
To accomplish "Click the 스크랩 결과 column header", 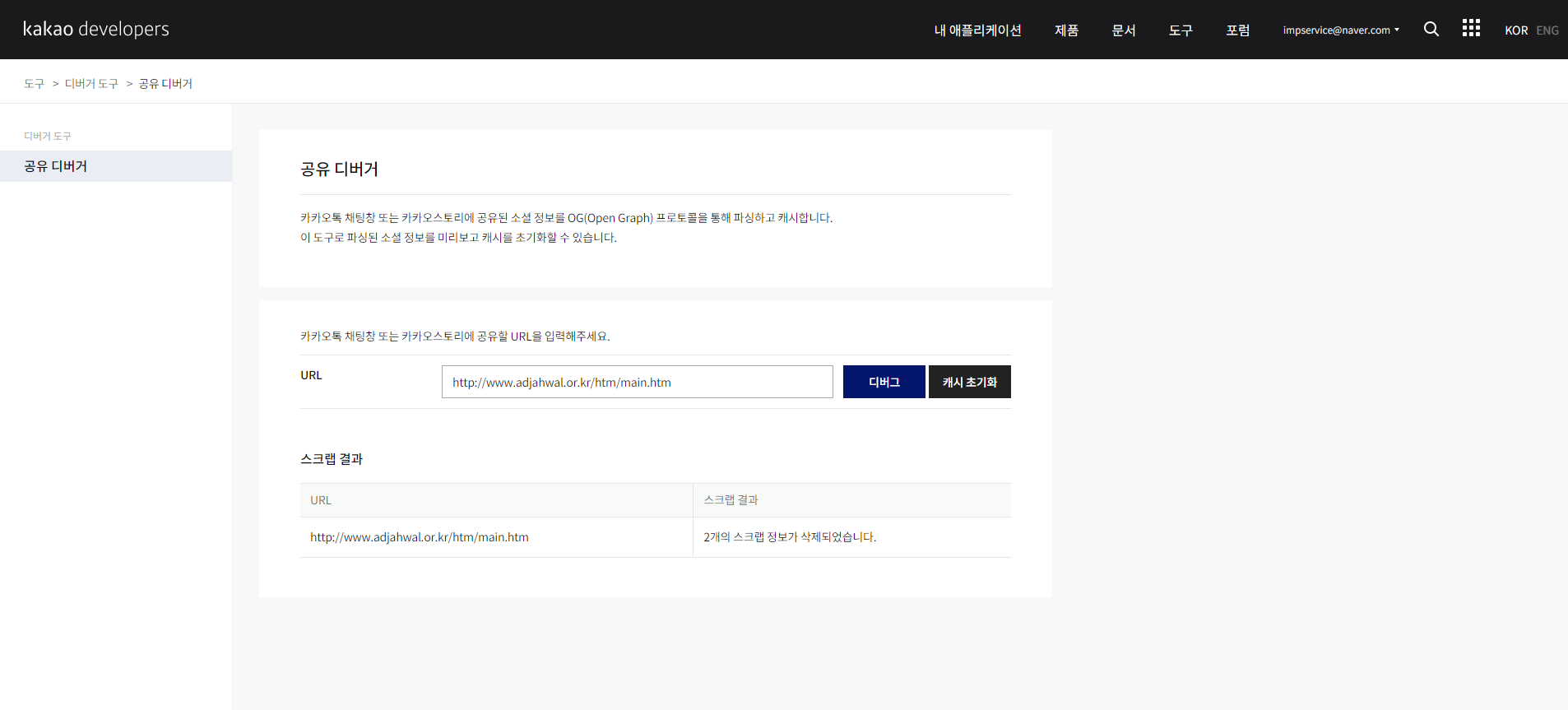I will 731,500.
